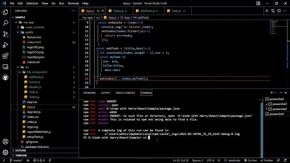290x163 pixels.
Task: Click Prettier in the status bar
Action: click(266, 160)
